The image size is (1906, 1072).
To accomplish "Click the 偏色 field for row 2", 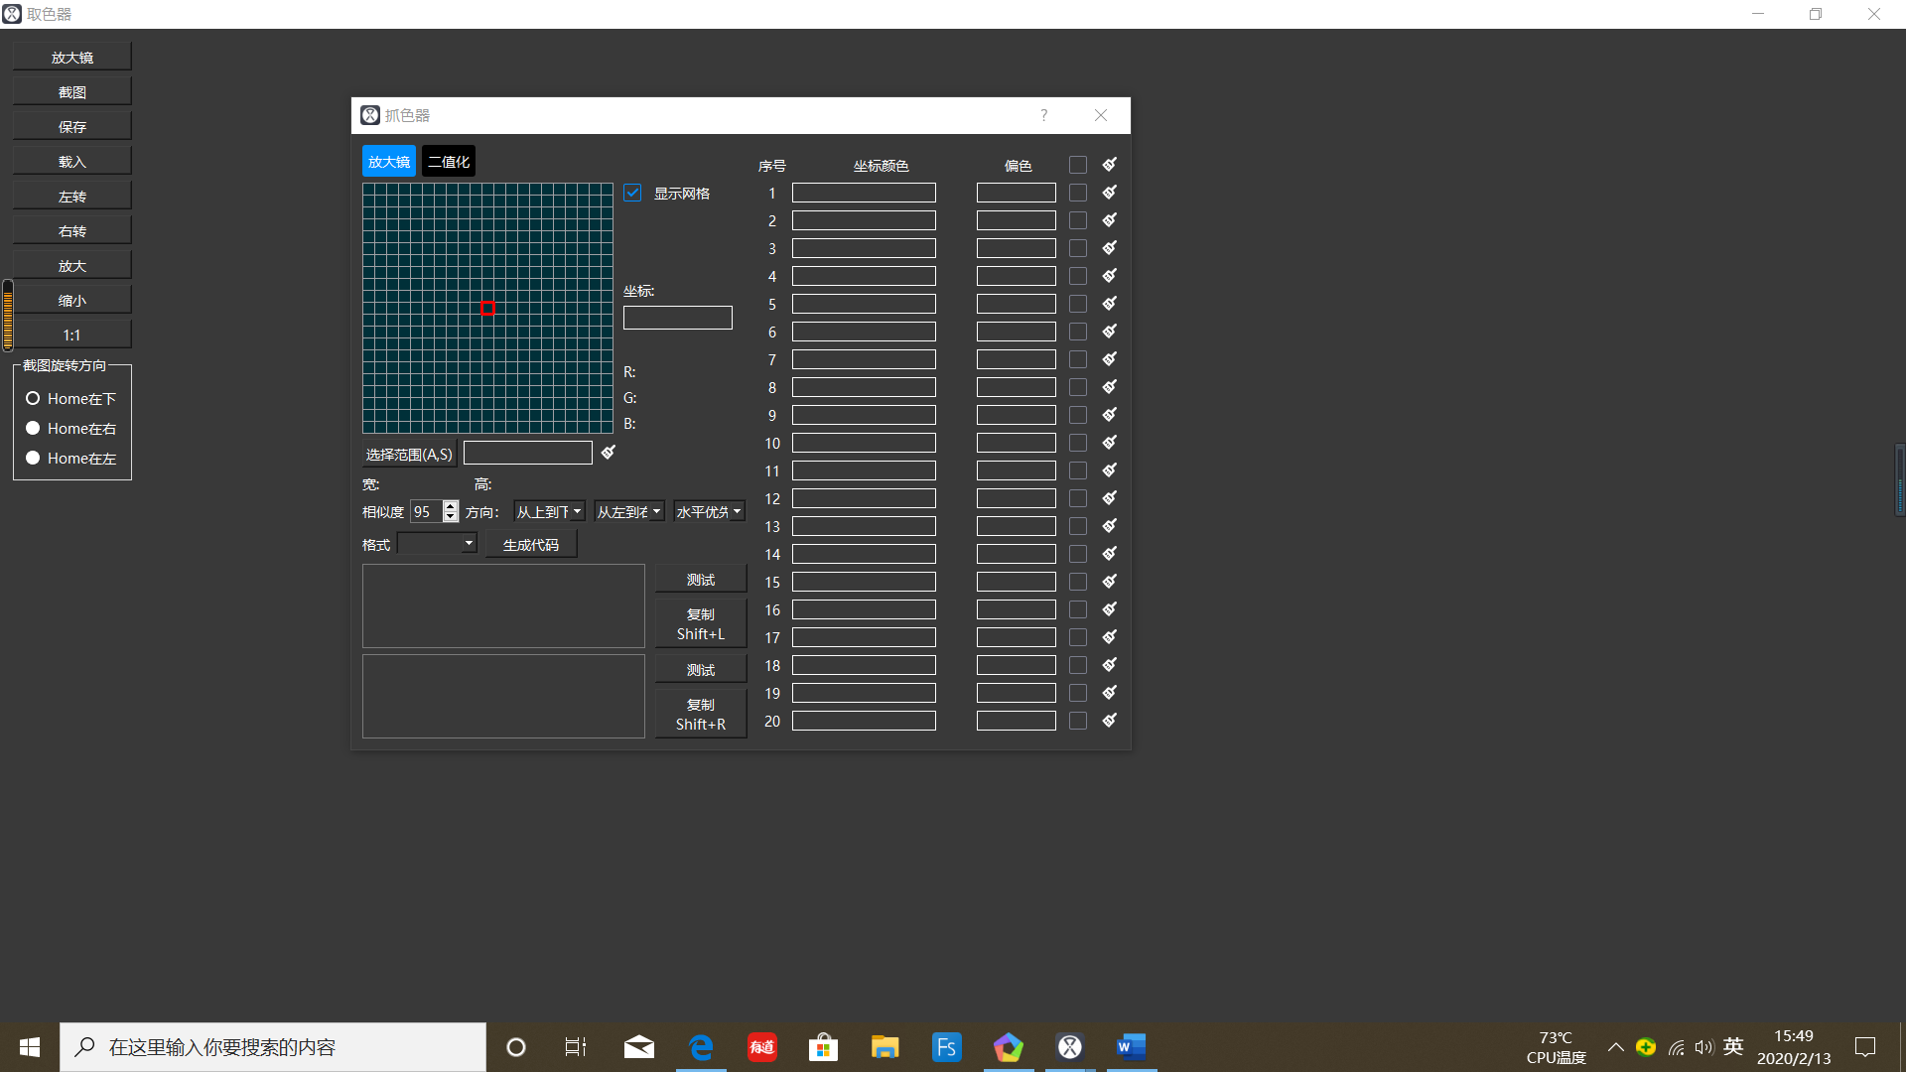I will [x=1016, y=220].
